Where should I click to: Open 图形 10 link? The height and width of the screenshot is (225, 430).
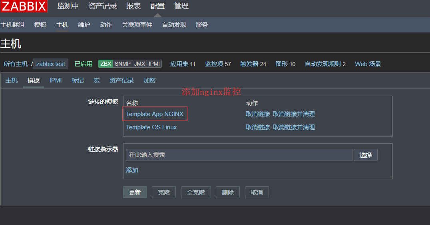coord(285,64)
